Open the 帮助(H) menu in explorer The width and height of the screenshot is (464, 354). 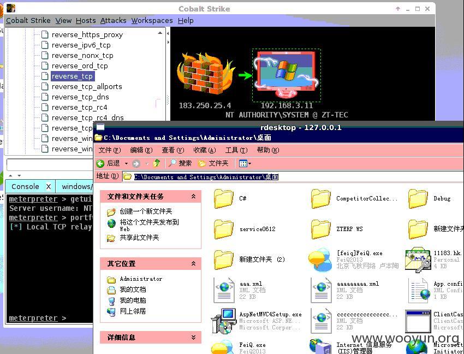tap(268, 150)
